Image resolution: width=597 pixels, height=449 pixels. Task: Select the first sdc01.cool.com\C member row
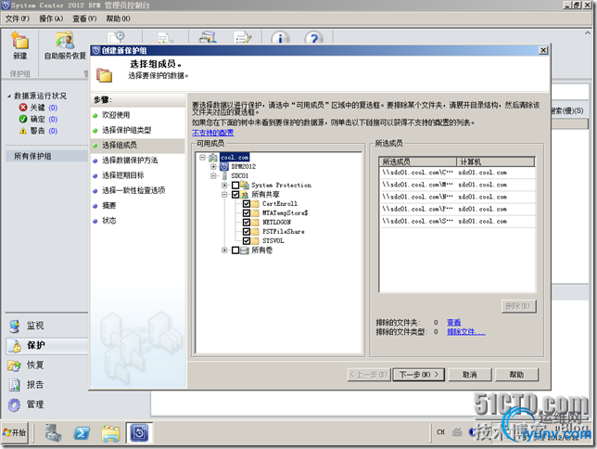tap(458, 173)
